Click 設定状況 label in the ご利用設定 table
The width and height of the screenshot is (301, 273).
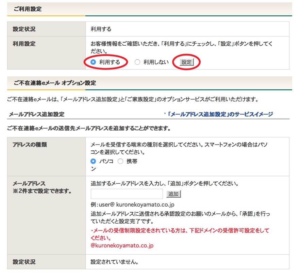click(24, 29)
